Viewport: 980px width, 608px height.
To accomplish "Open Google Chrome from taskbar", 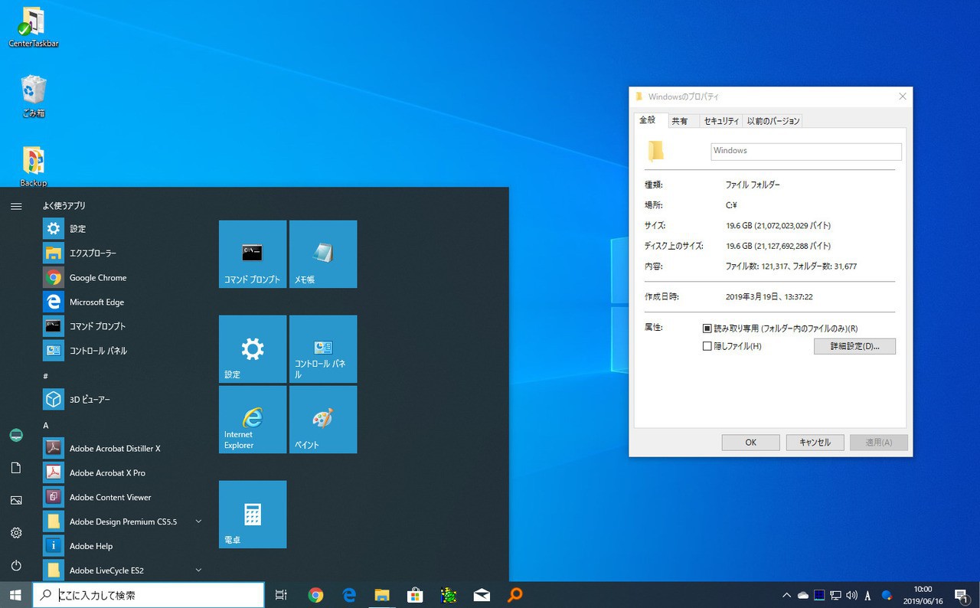I will (x=315, y=595).
